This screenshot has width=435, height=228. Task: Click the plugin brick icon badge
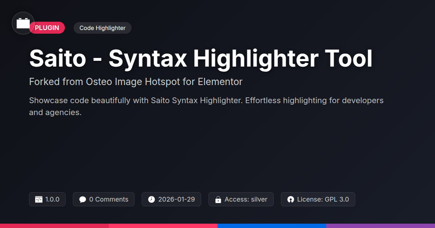[x=23, y=23]
